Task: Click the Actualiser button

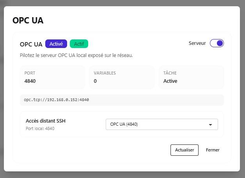Action: pos(185,150)
